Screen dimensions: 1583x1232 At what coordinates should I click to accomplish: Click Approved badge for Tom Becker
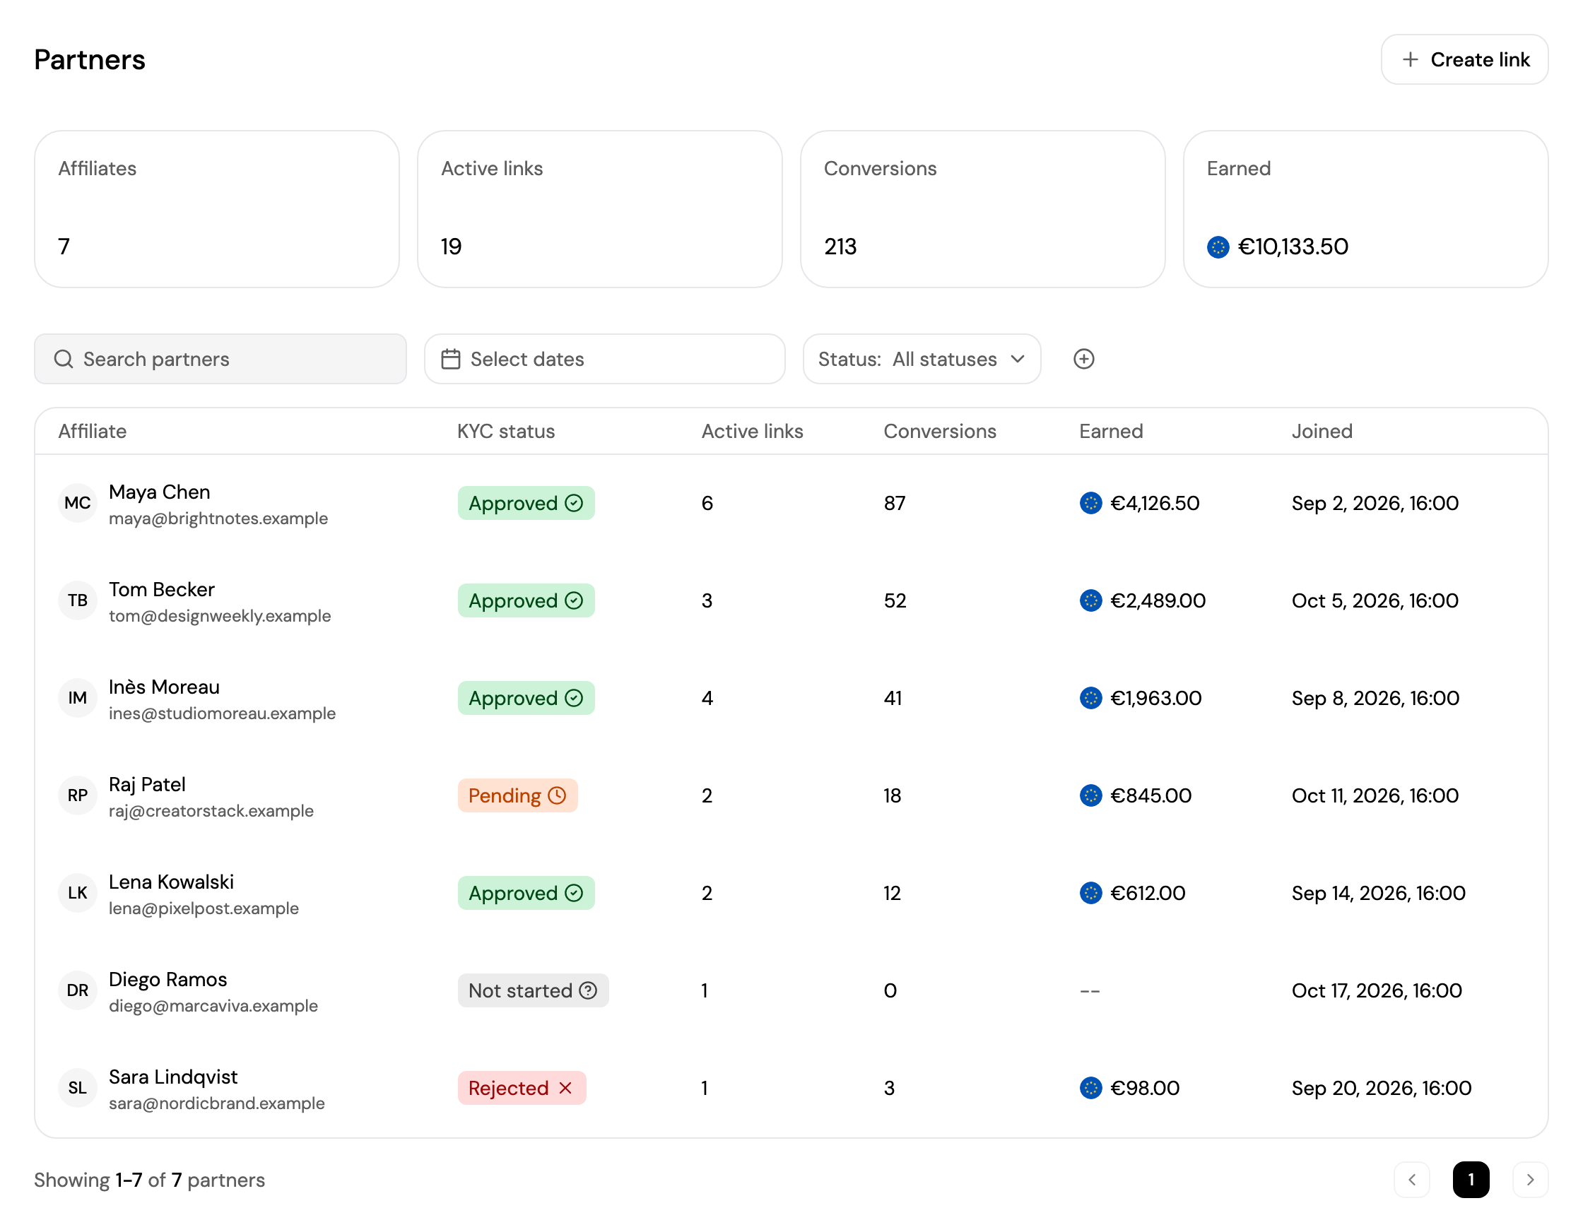tap(526, 600)
